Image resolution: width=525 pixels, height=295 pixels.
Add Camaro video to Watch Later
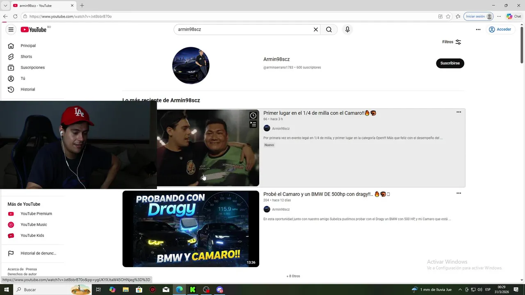tap(253, 116)
